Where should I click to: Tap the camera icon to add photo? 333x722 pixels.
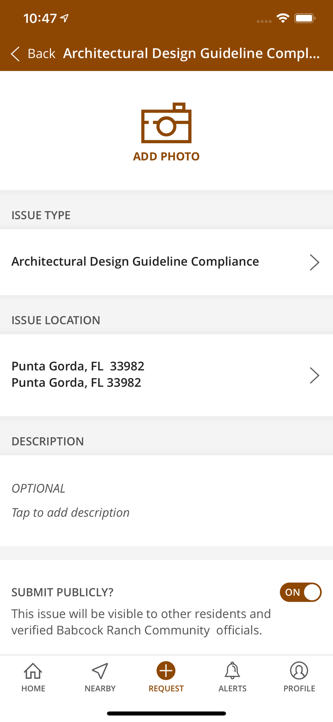pos(166,123)
